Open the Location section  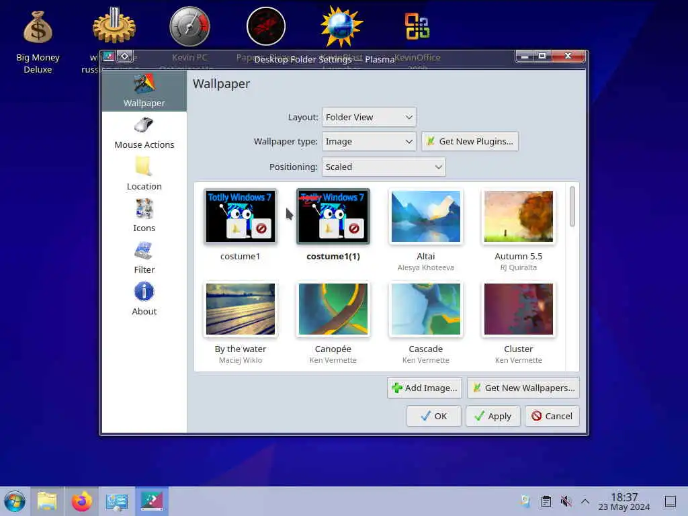(x=144, y=175)
